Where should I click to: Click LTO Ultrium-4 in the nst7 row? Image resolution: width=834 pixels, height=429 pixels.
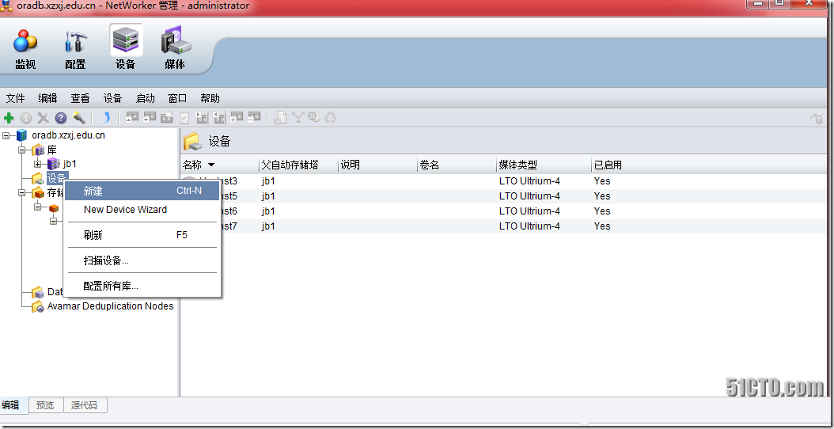(530, 226)
